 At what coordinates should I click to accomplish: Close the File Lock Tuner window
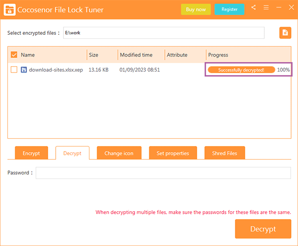[292, 7]
